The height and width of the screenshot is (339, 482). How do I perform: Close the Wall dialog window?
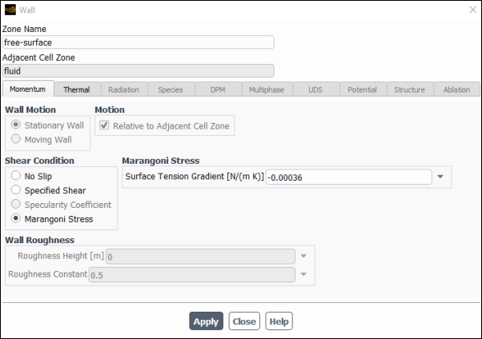pos(471,10)
